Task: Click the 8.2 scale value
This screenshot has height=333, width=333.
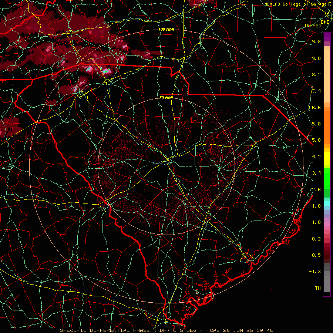Action: click(316, 74)
